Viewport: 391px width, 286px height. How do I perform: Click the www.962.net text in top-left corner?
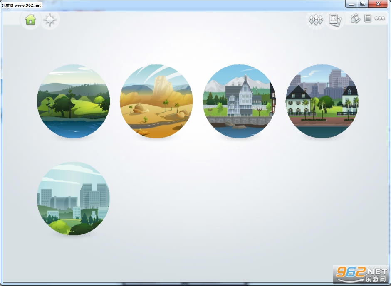pos(22,5)
